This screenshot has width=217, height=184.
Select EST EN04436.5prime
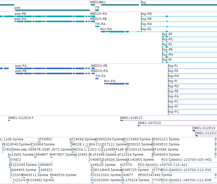[23, 170]
